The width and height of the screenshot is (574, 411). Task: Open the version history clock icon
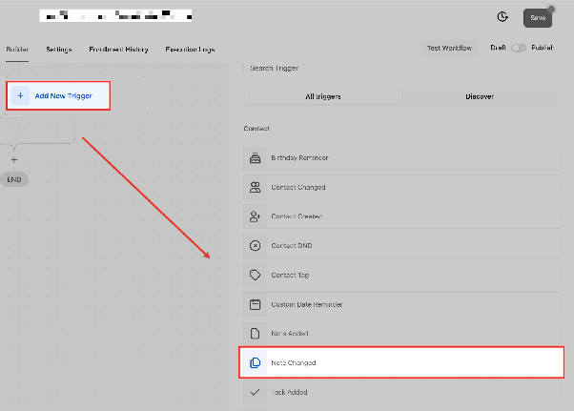pyautogui.click(x=502, y=17)
